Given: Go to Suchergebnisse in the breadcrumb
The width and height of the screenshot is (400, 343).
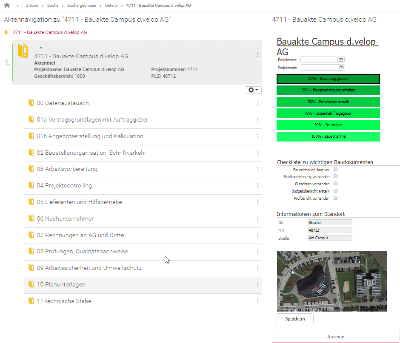Looking at the screenshot, I should (x=82, y=6).
